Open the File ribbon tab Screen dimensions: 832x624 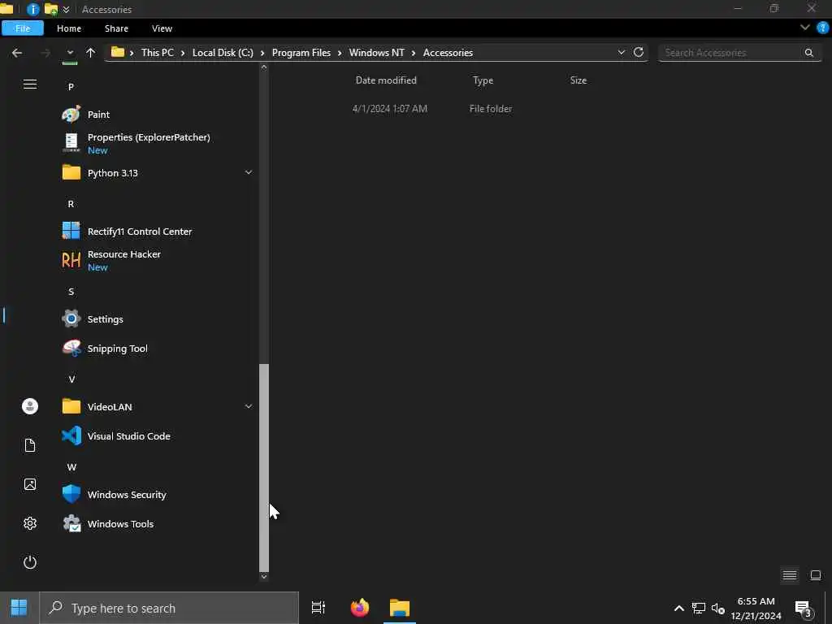[x=23, y=28]
